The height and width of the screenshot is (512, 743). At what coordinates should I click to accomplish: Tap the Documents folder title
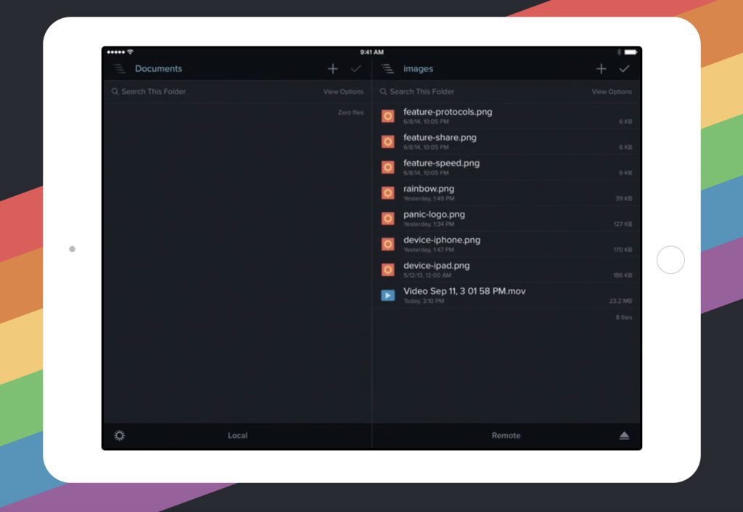click(158, 69)
